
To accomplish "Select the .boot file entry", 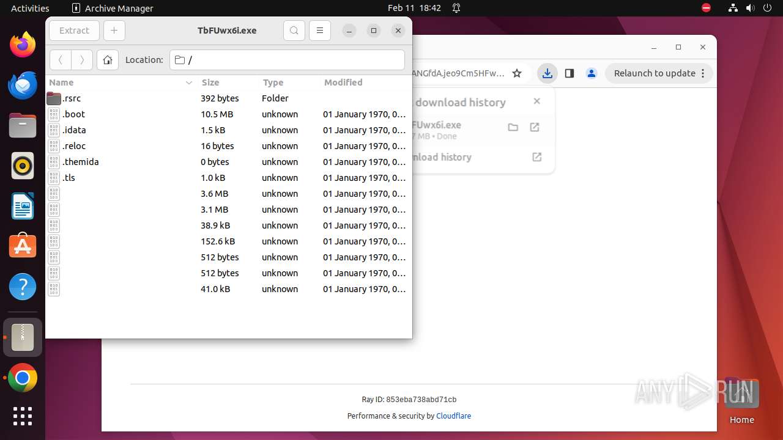I will (229, 114).
